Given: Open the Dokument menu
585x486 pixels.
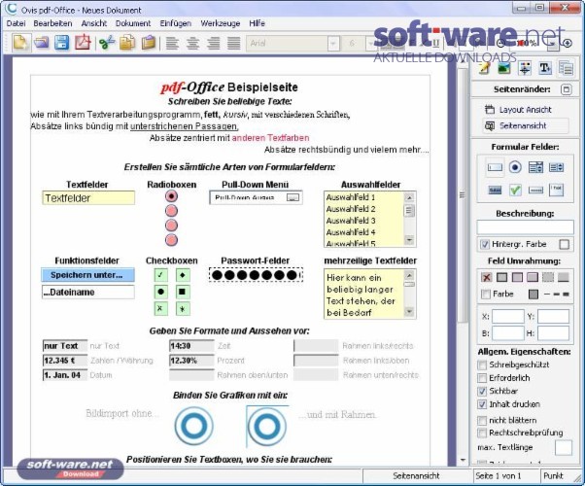Looking at the screenshot, I should 133,23.
